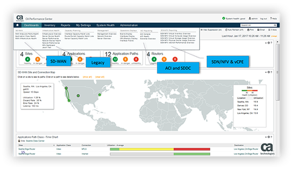Screen dimensions: 293x170
Task: Click the Home icon in navigation bar
Action: (17, 25)
